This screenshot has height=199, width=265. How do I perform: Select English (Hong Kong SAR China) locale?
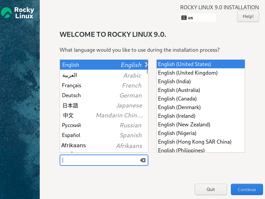point(201,142)
